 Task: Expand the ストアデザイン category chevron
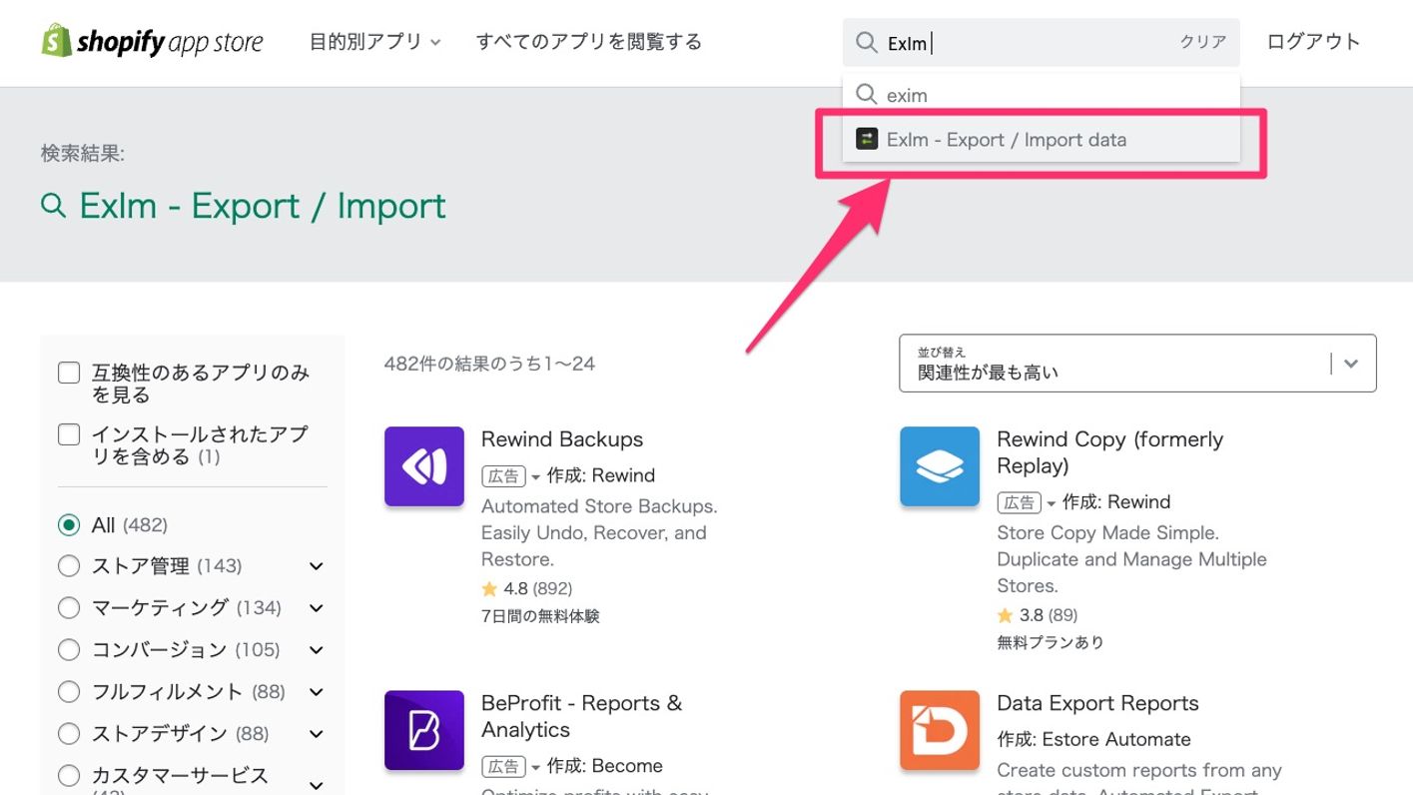click(x=316, y=734)
